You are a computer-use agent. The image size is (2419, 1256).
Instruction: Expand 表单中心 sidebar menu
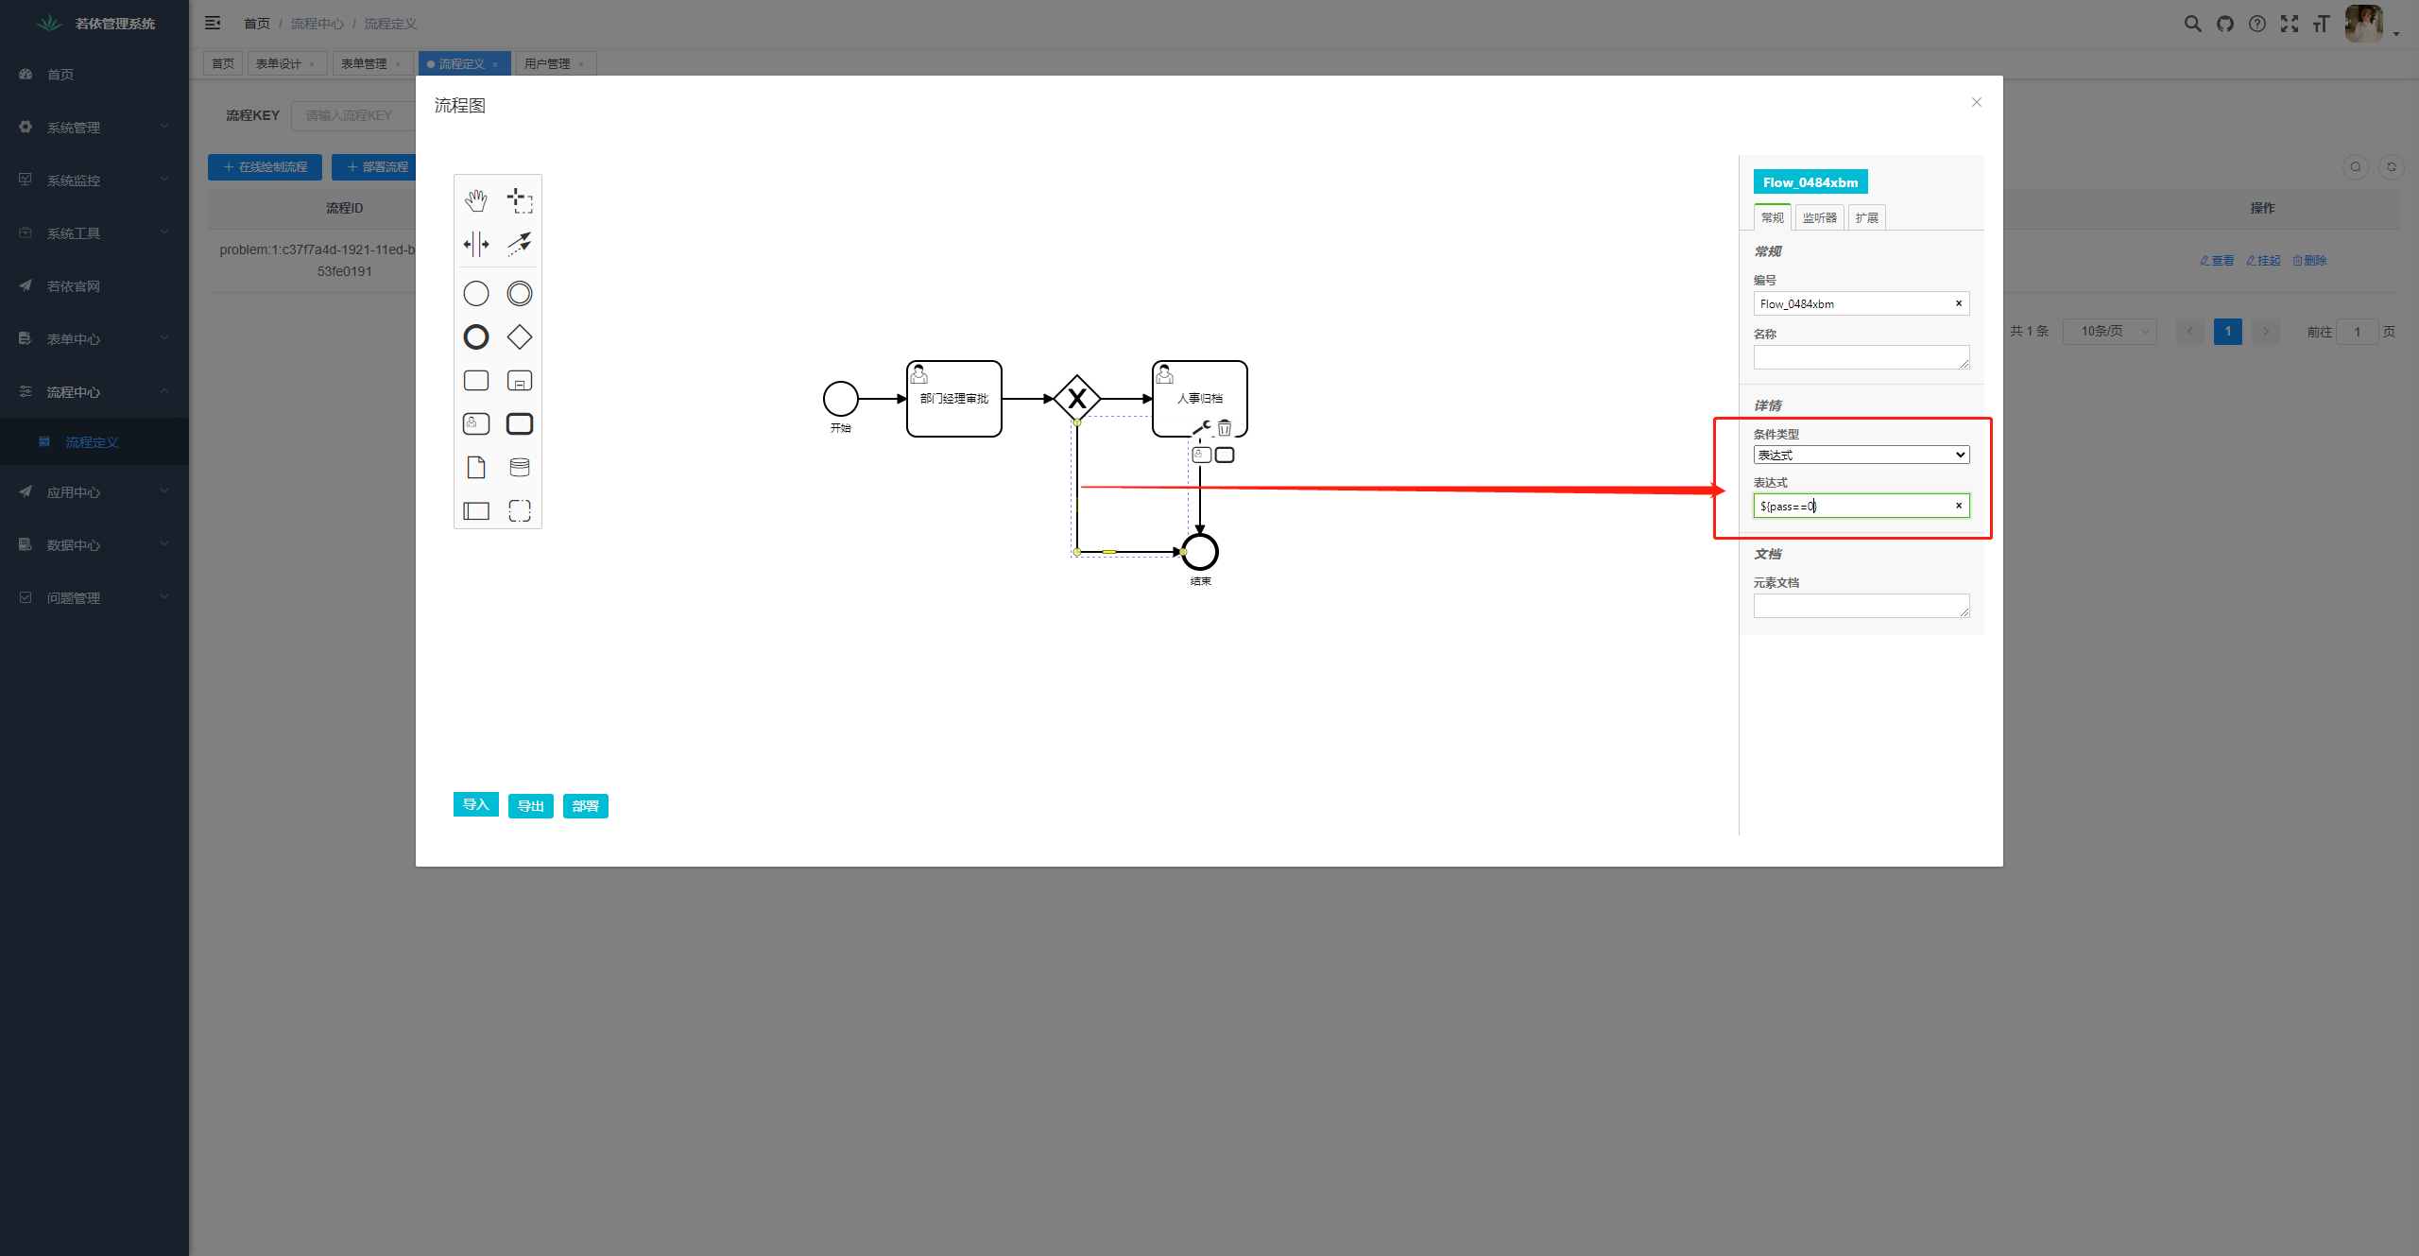point(94,338)
